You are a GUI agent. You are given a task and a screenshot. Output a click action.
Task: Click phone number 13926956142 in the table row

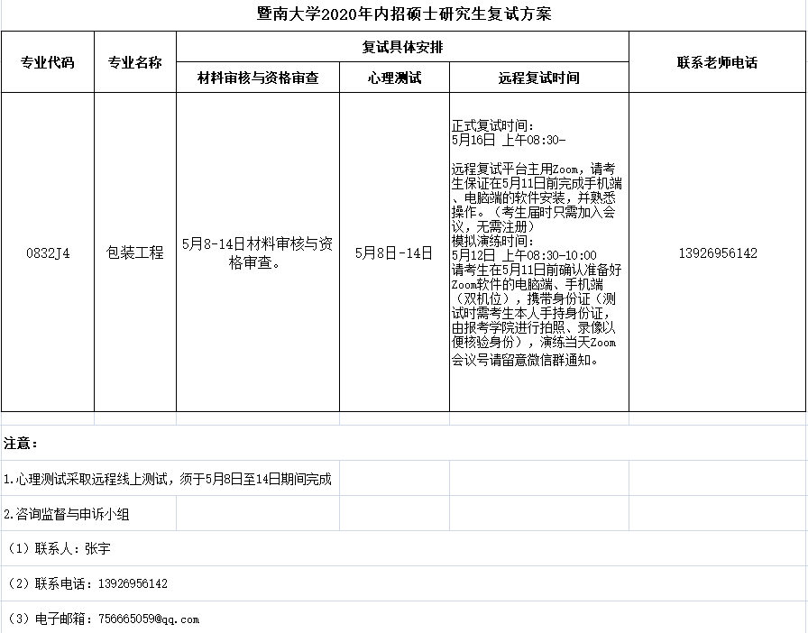(717, 252)
